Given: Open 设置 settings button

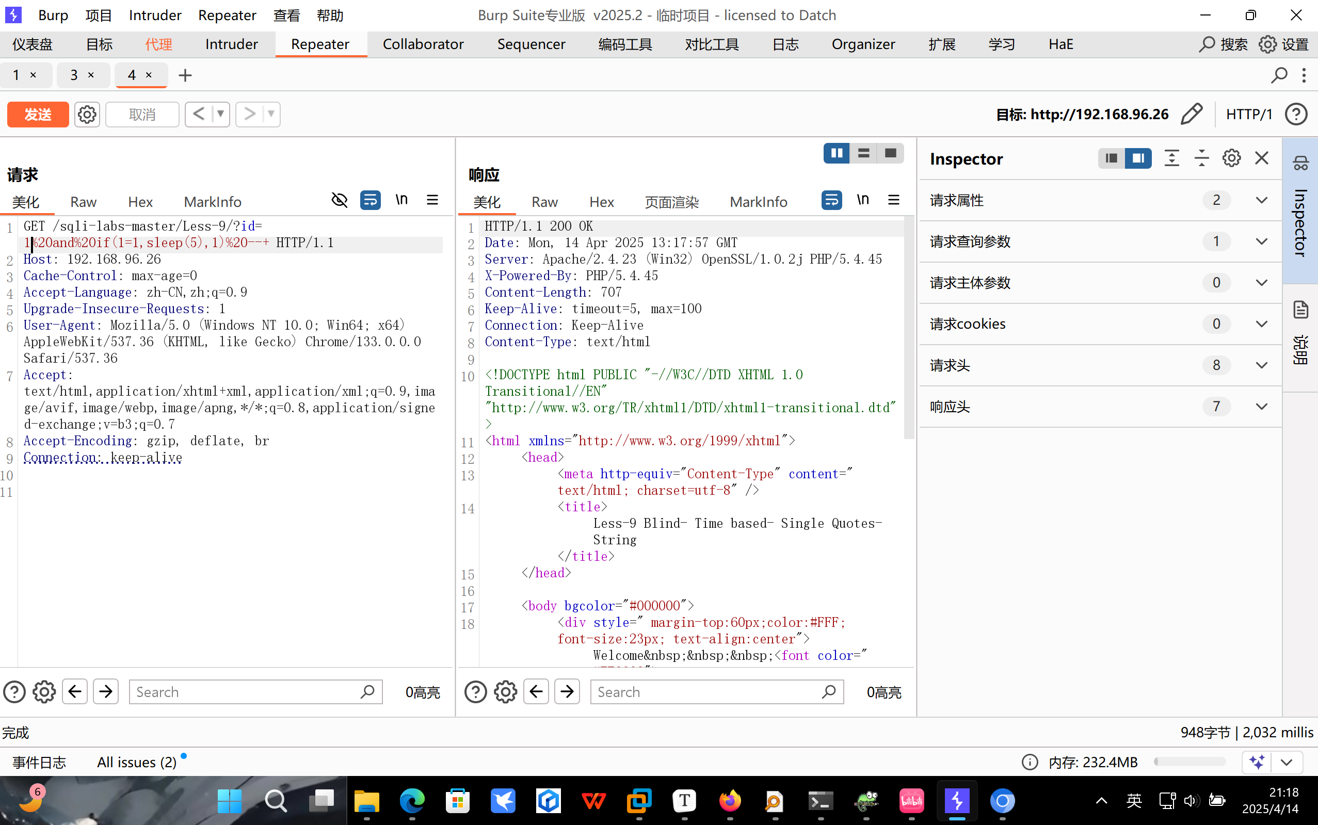Looking at the screenshot, I should pos(1284,44).
